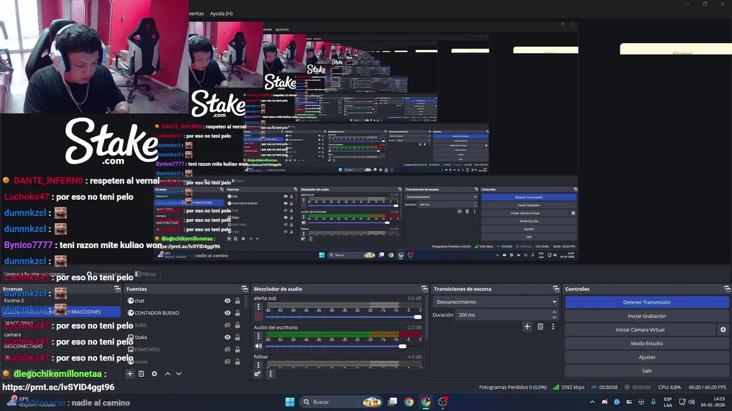The height and width of the screenshot is (411, 732).
Task: Open the Ayuda (H) menu
Action: (221, 13)
